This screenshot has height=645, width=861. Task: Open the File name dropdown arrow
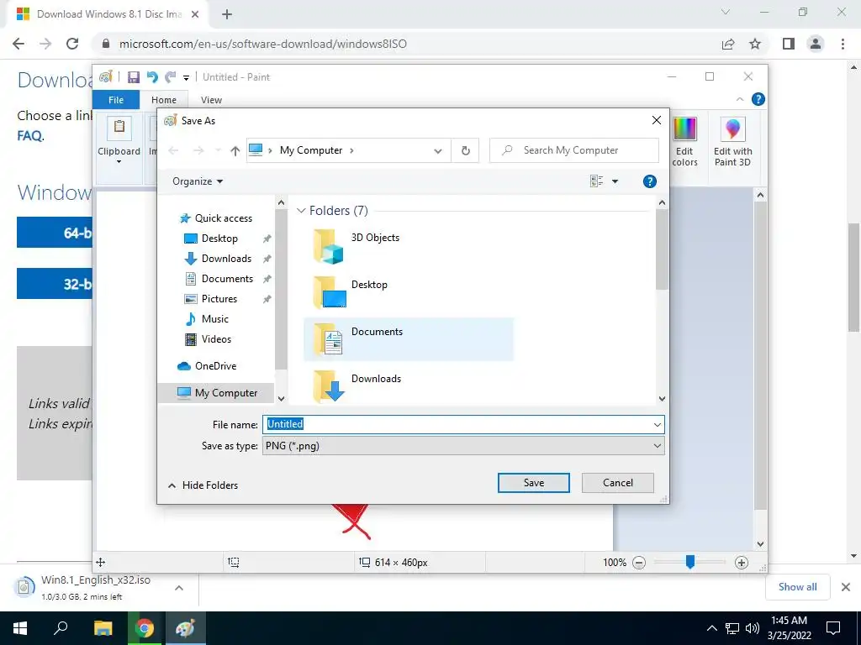click(x=658, y=424)
